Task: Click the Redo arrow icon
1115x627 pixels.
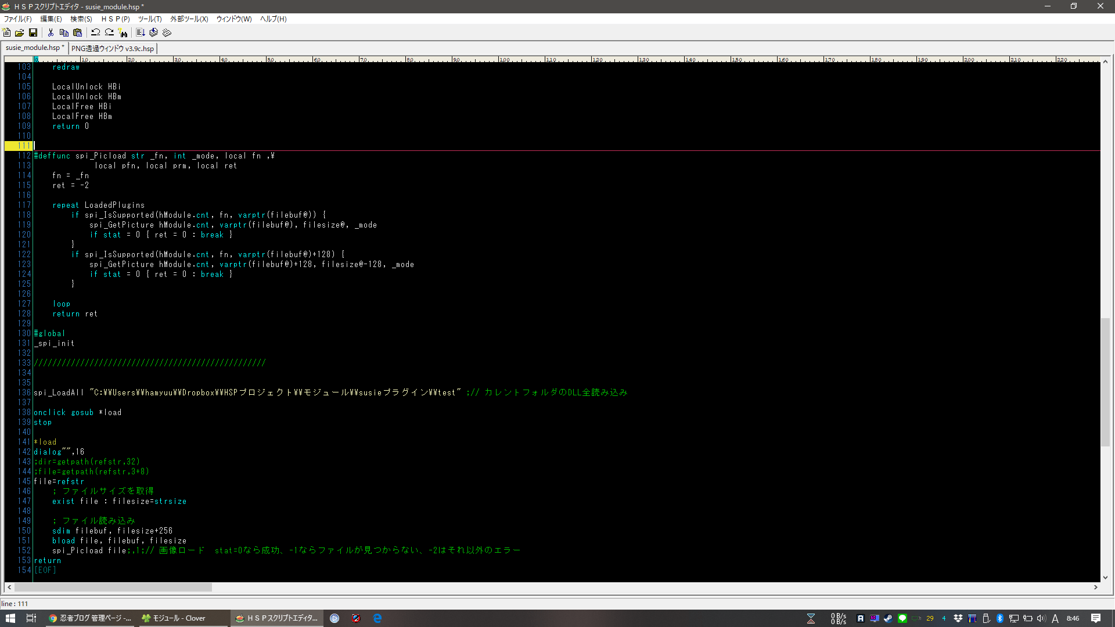Action: [109, 33]
